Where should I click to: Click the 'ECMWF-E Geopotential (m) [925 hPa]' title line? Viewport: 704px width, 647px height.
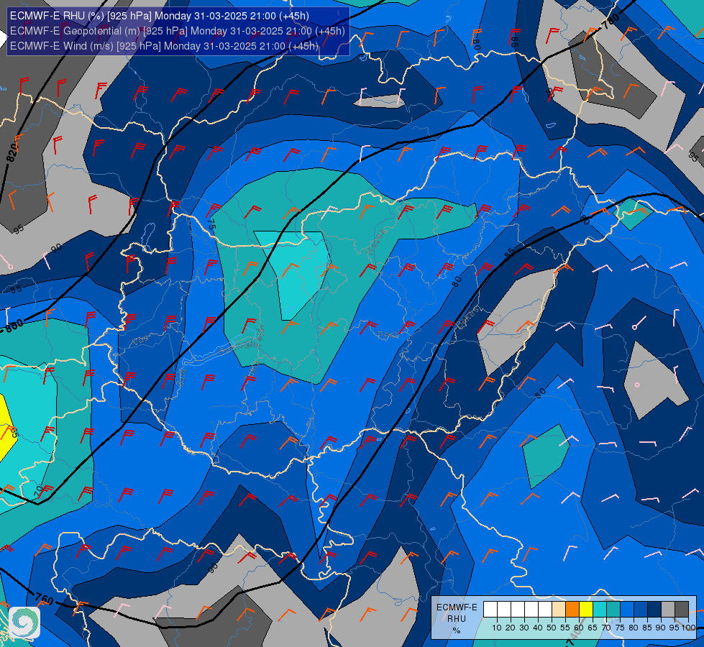(x=178, y=31)
